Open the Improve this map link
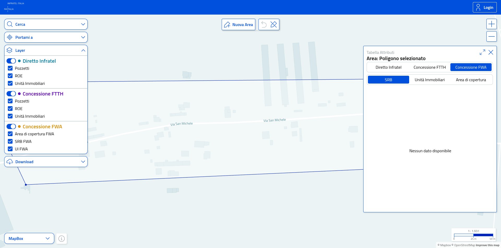 (x=487, y=245)
